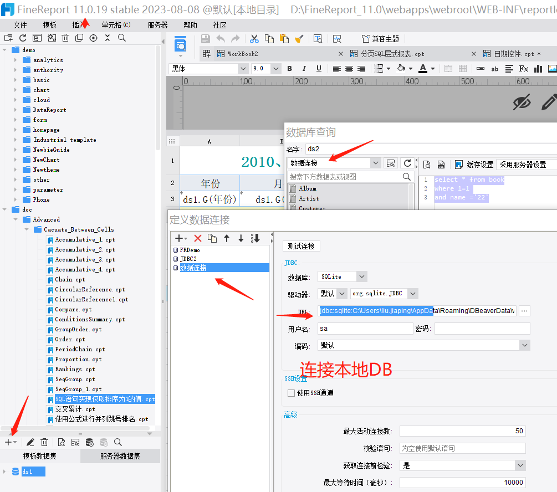
Task: Toggle bold formatting
Action: coord(289,69)
